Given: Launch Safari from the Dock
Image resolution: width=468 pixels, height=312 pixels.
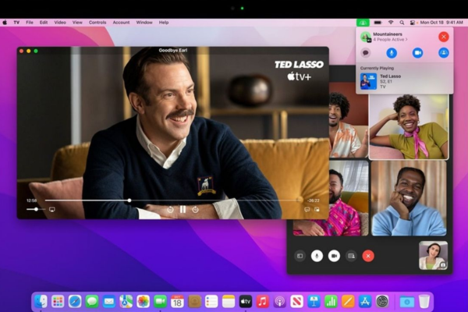Looking at the screenshot, I should 75,302.
